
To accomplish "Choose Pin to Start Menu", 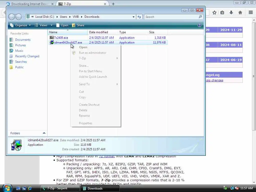I will (x=95, y=71).
